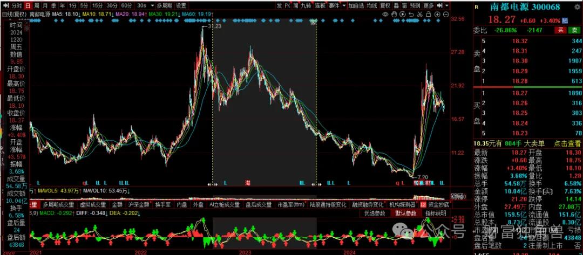Switch to the 30分 chart period

112,5
